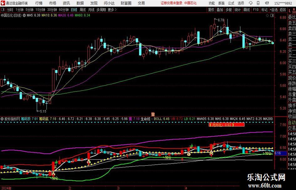
Task: Toggle the left panel icon beside 分时
Action: [x=3, y=10]
